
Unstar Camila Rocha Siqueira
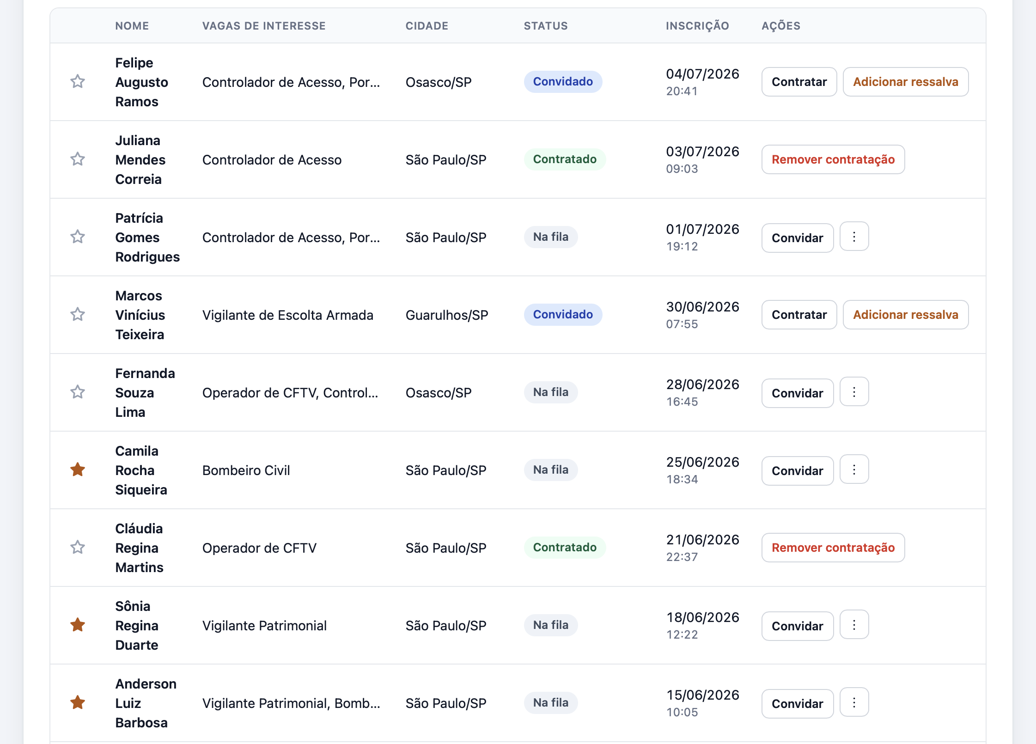[78, 470]
